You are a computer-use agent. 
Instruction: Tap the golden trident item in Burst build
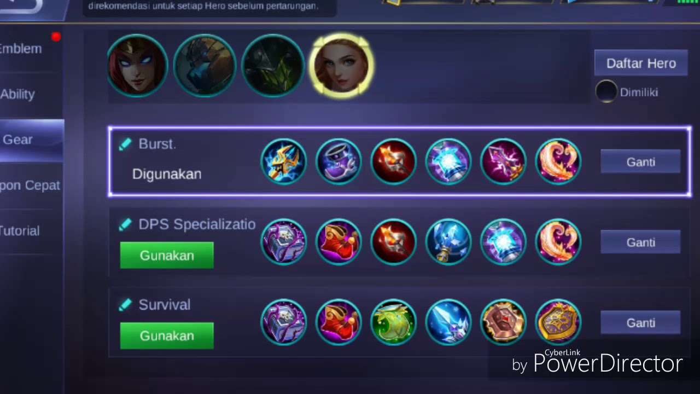click(x=284, y=161)
